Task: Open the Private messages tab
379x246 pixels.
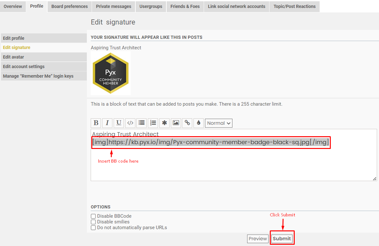Action: pyautogui.click(x=113, y=6)
